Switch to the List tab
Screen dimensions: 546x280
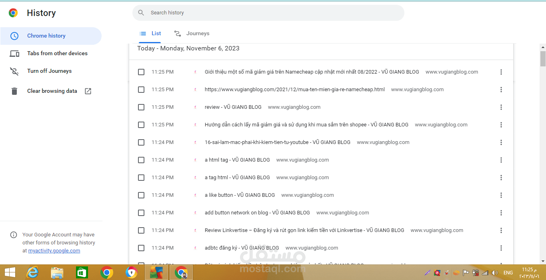click(150, 34)
